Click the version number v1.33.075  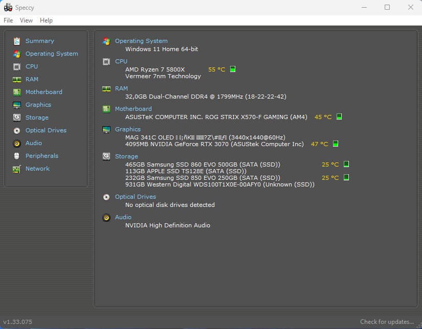(18, 322)
